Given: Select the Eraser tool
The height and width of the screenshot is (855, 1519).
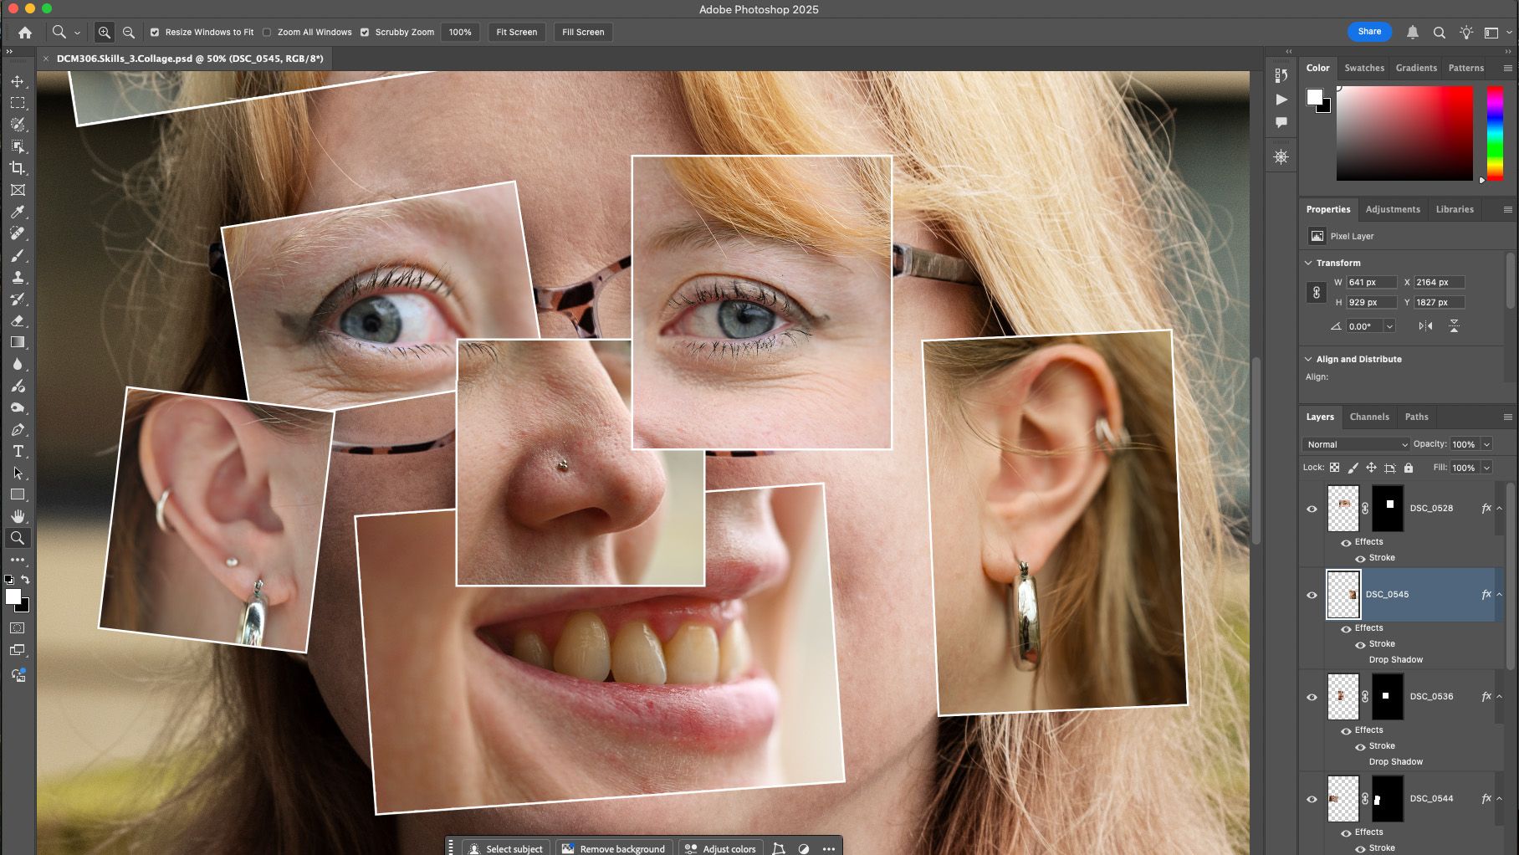Looking at the screenshot, I should pos(18,320).
